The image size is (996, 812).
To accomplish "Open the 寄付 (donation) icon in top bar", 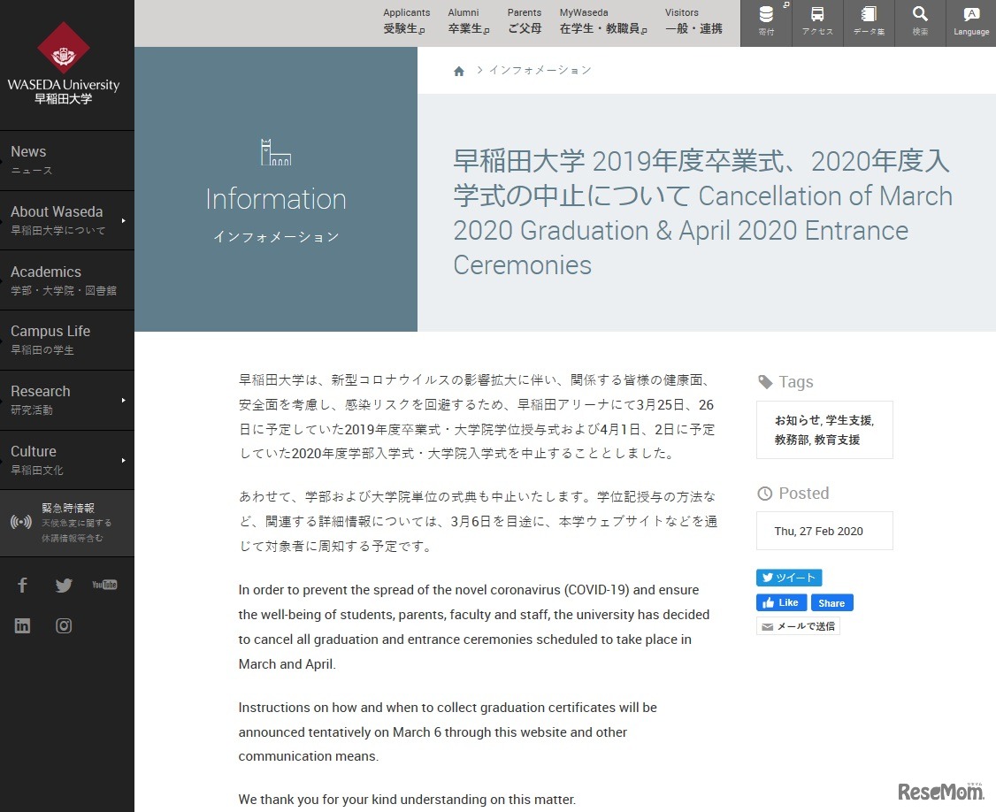I will [x=765, y=22].
